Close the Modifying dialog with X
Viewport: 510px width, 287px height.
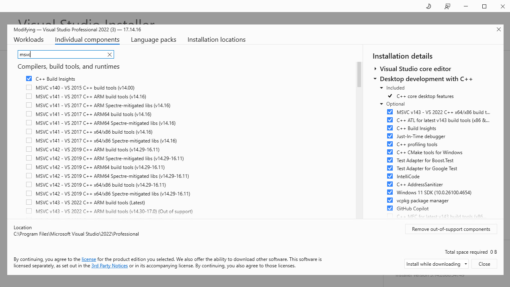pos(499,29)
